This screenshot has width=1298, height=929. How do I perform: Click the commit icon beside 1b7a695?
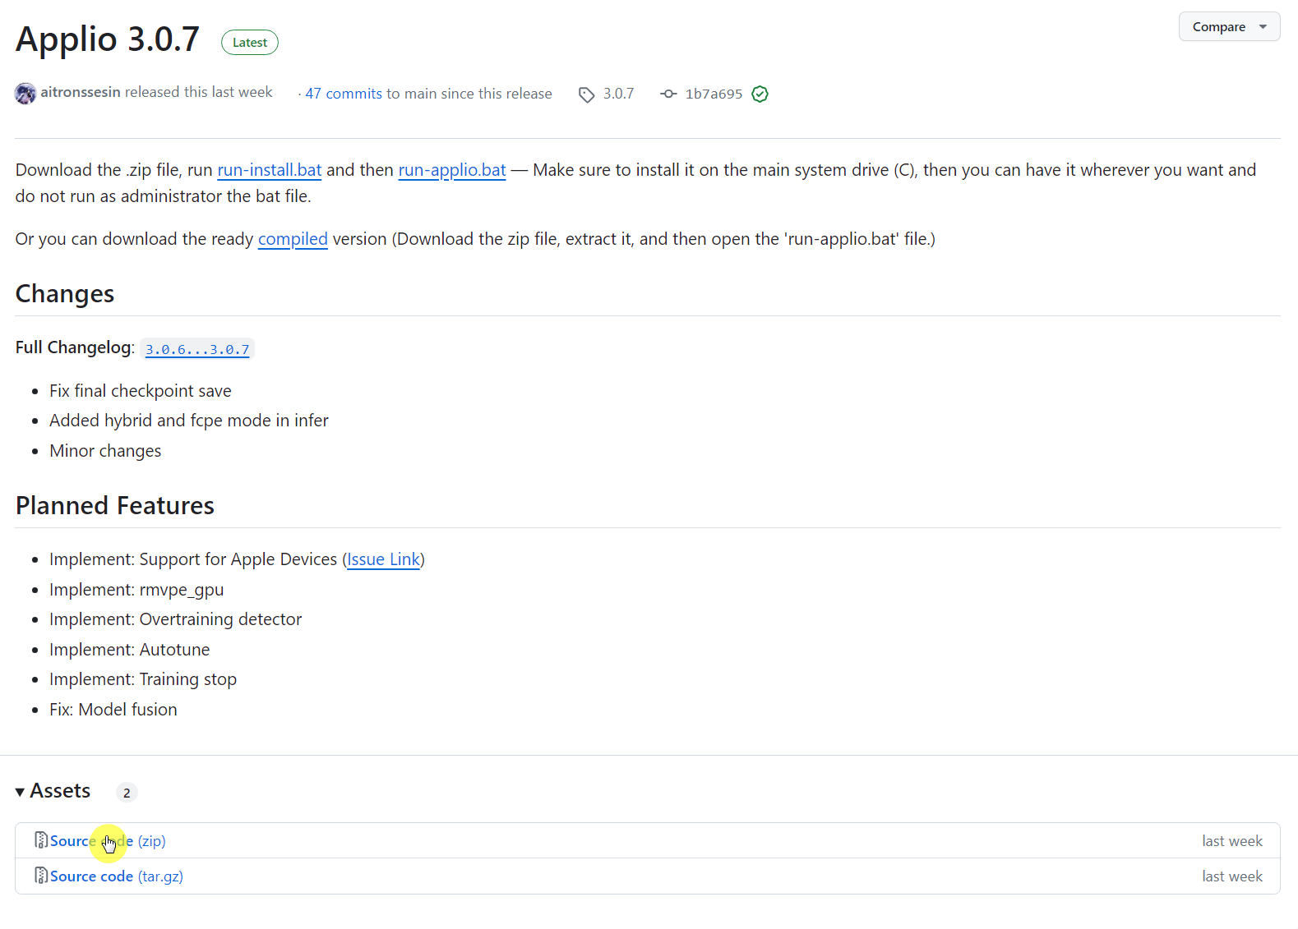(668, 94)
